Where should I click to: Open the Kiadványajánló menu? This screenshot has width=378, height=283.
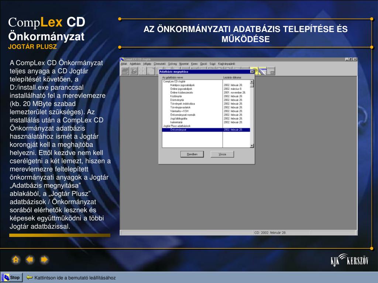click(x=226, y=64)
